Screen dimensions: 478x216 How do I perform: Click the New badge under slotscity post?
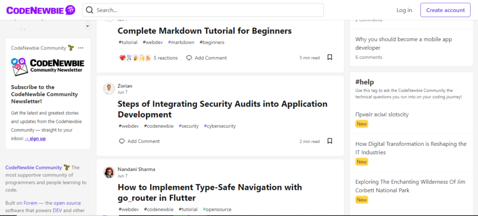click(x=362, y=124)
